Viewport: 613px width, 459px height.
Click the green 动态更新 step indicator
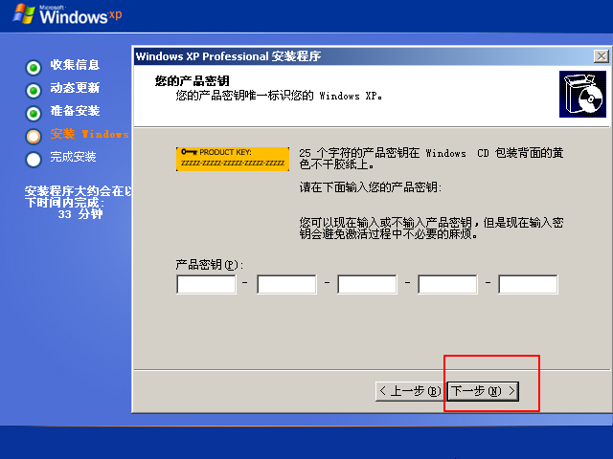[34, 91]
